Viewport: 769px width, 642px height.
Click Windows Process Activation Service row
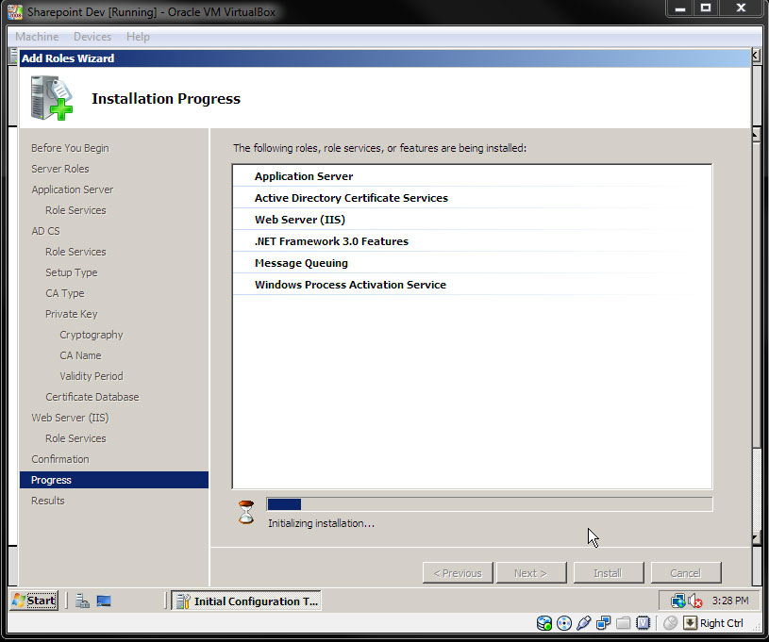[472, 285]
